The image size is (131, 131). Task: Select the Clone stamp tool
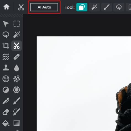click(6, 68)
